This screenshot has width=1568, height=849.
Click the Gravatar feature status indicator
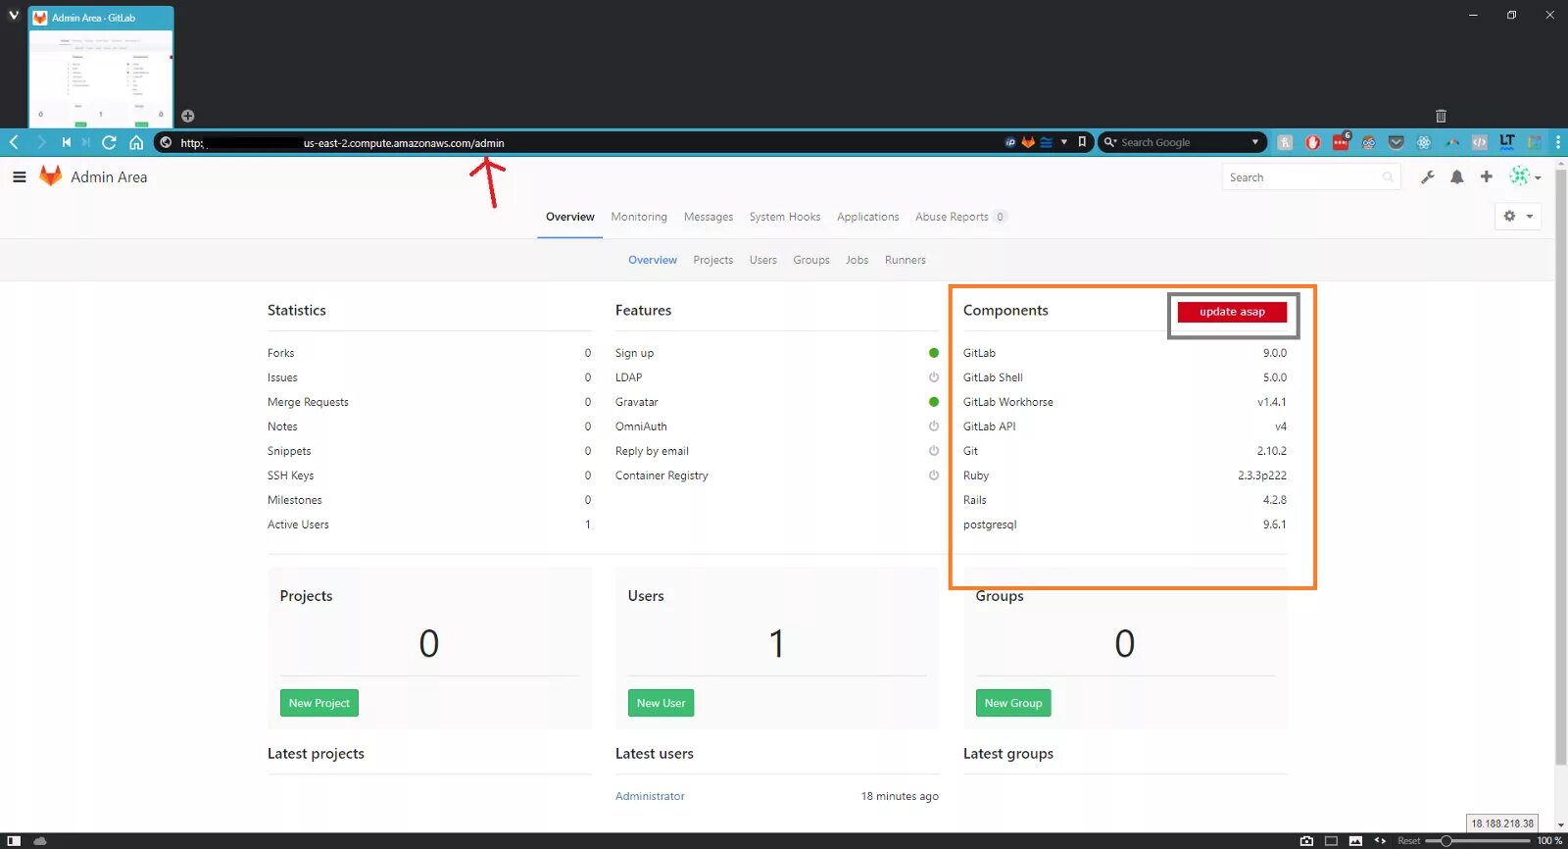pyautogui.click(x=933, y=402)
